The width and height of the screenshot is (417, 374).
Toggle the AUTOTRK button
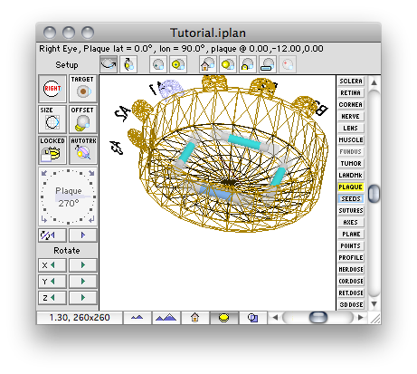pos(83,150)
